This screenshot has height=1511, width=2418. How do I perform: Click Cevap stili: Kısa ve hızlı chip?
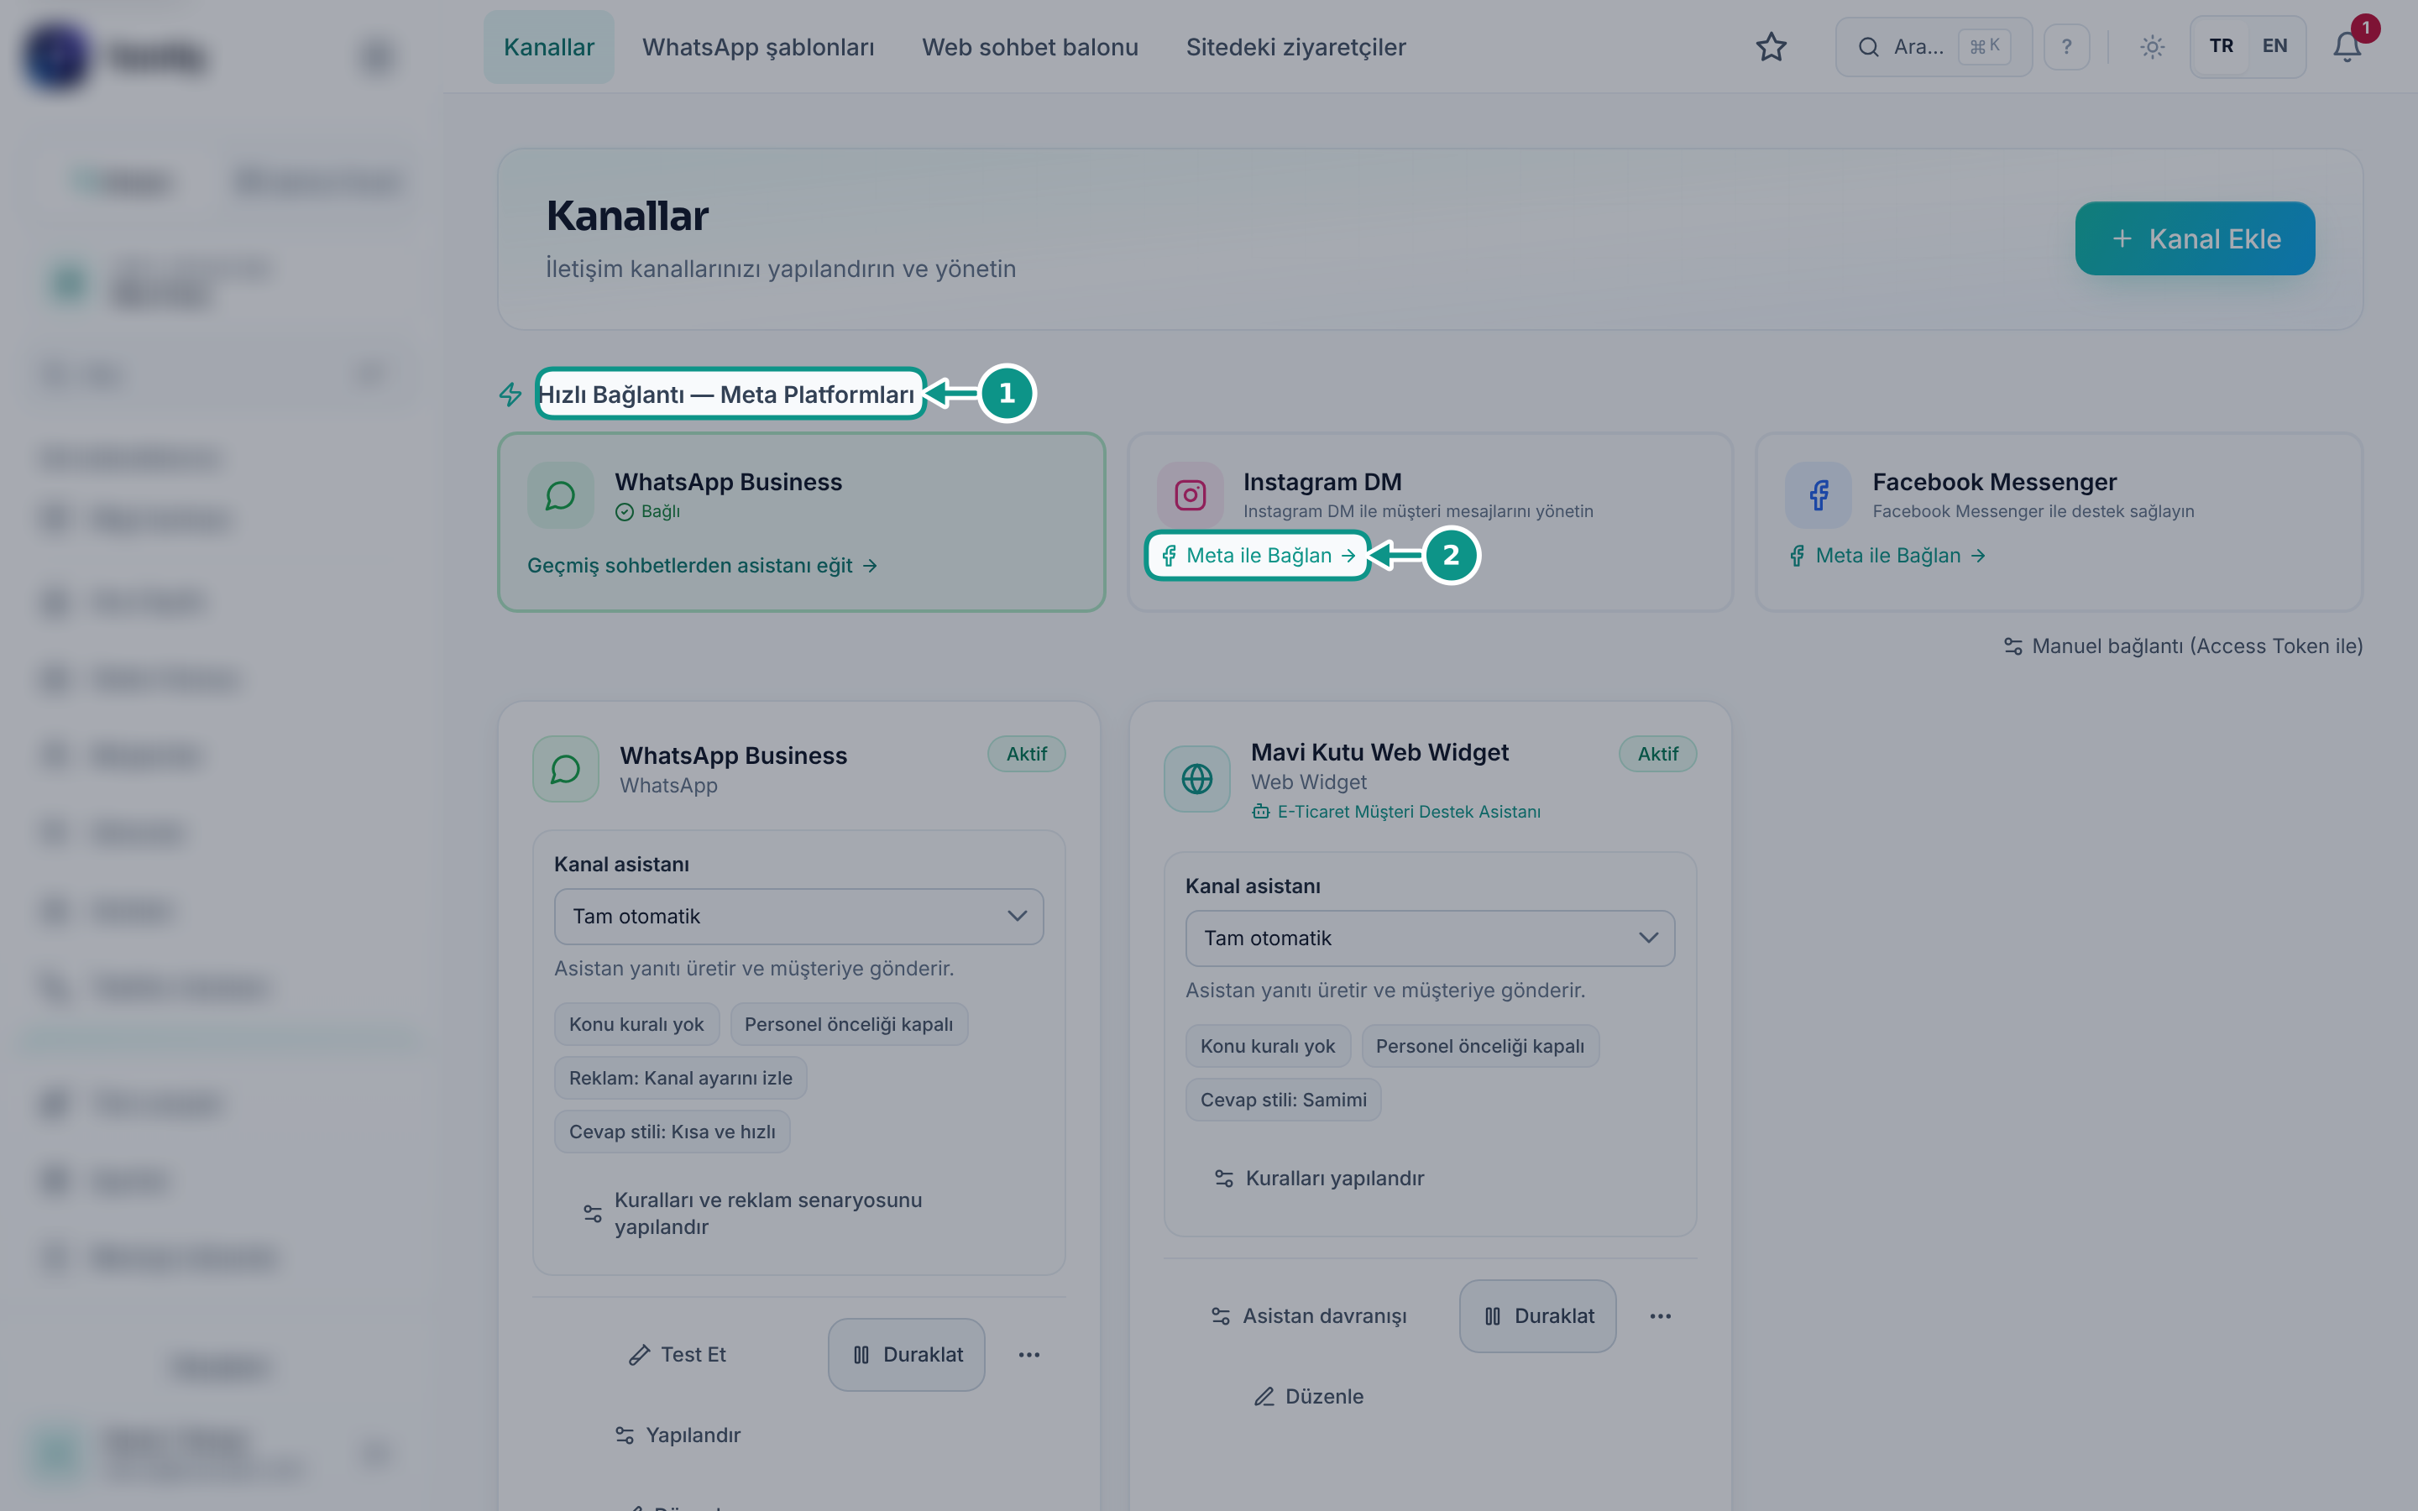click(x=672, y=1132)
